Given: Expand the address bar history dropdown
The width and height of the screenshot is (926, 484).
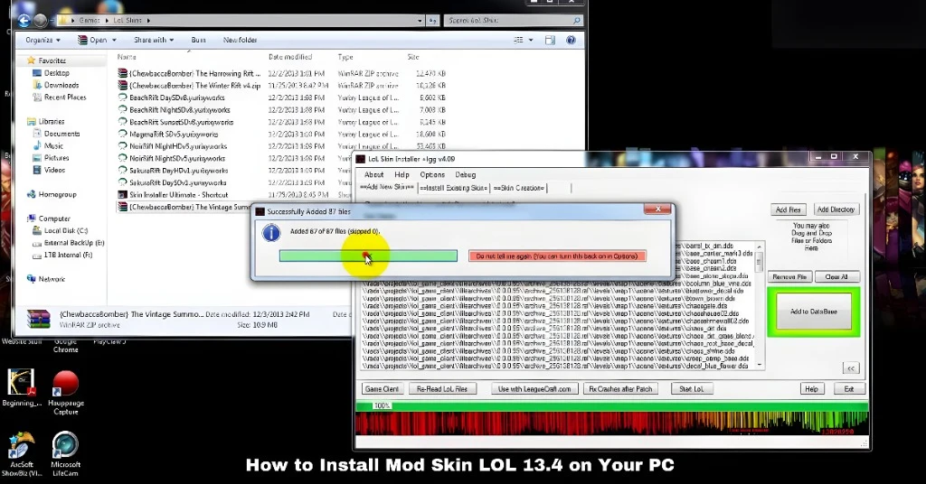Looking at the screenshot, I should tap(420, 21).
